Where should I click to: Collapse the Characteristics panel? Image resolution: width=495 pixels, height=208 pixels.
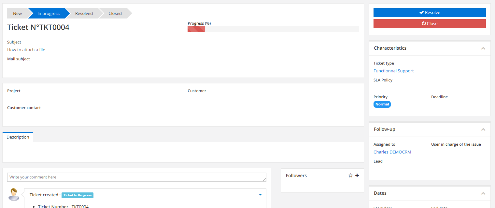pyautogui.click(x=483, y=48)
